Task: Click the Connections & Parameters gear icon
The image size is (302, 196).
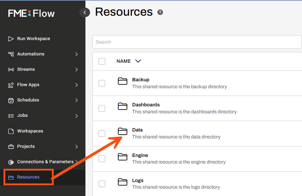Action: 11,162
